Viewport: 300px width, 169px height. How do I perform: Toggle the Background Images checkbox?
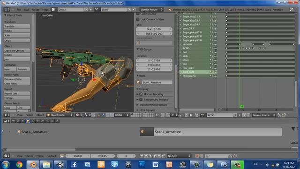coord(141,100)
